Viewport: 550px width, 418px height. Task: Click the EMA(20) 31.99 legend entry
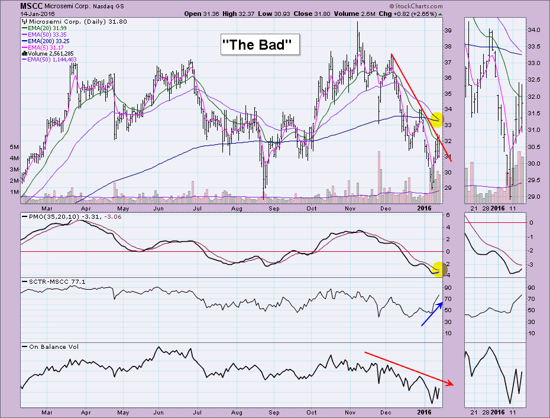pyautogui.click(x=44, y=28)
